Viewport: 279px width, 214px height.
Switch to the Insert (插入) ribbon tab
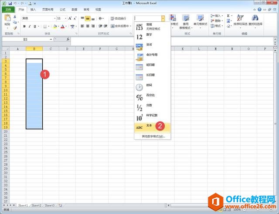click(x=33, y=9)
